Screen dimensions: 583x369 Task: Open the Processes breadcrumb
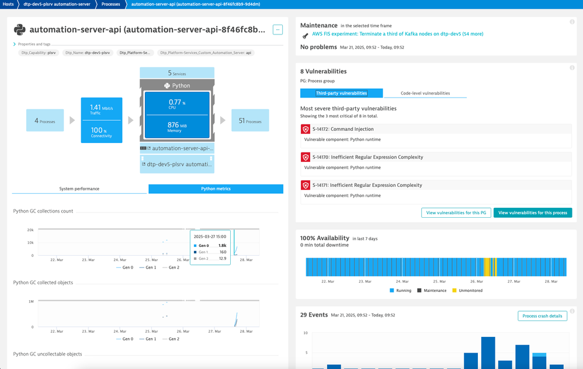[110, 4]
